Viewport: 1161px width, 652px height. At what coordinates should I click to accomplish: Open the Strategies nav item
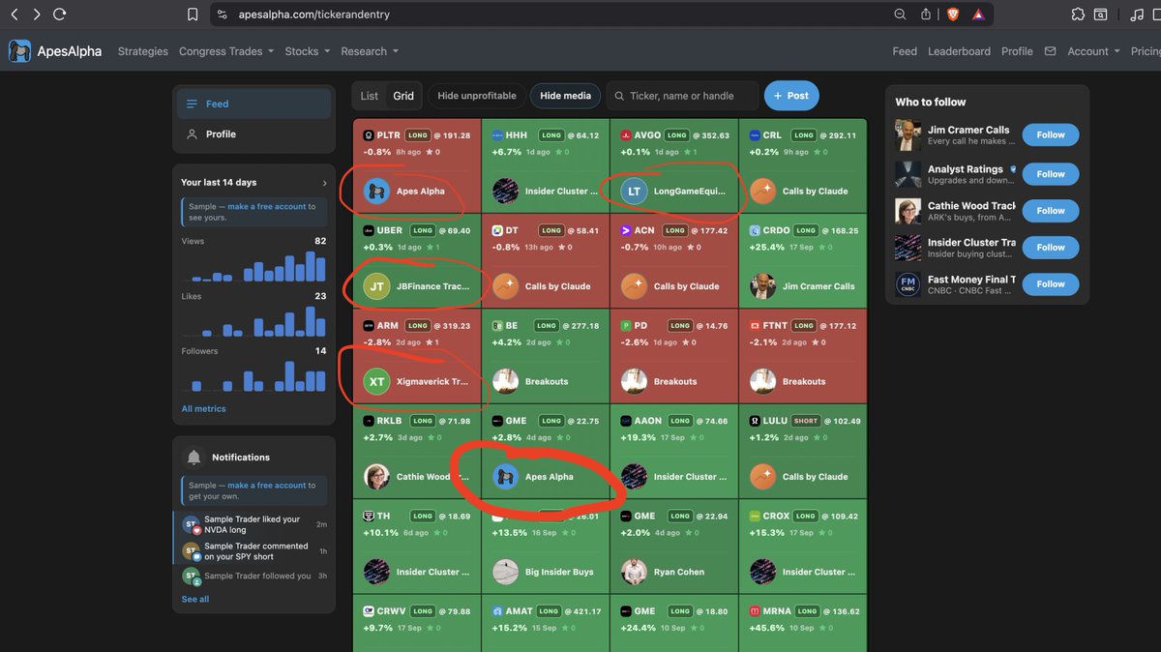(x=143, y=51)
